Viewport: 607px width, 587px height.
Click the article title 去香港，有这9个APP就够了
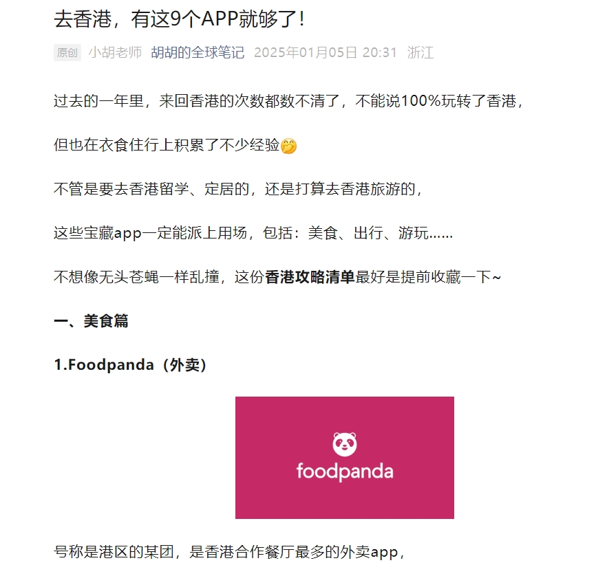[179, 19]
